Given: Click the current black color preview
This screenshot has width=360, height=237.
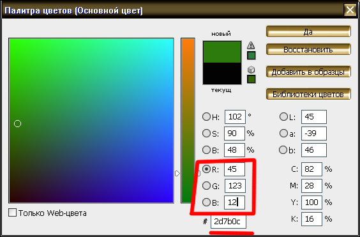Looking at the screenshot, I should 222,73.
